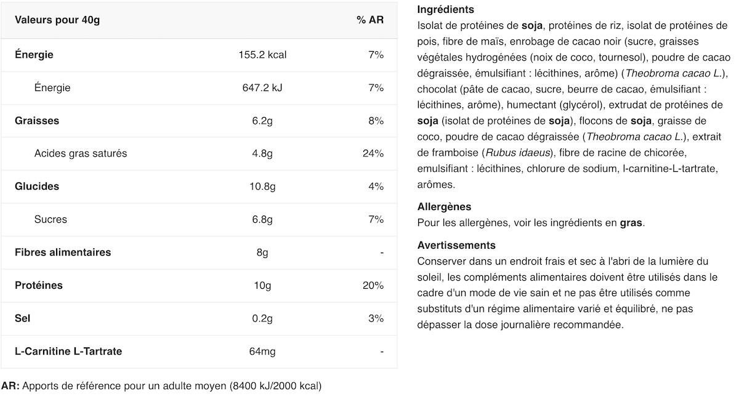This screenshot has height=399, width=739.
Task: Select the Sel row label
Action: click(x=23, y=318)
